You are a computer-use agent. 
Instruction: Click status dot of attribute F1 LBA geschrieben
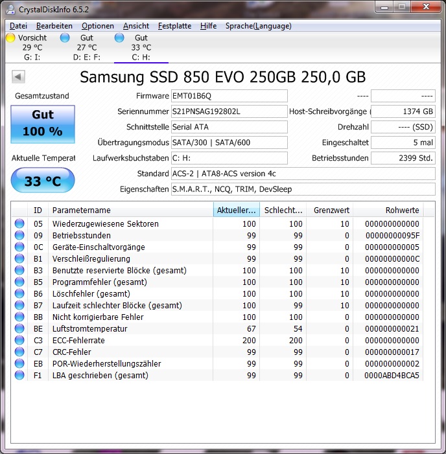tap(19, 375)
